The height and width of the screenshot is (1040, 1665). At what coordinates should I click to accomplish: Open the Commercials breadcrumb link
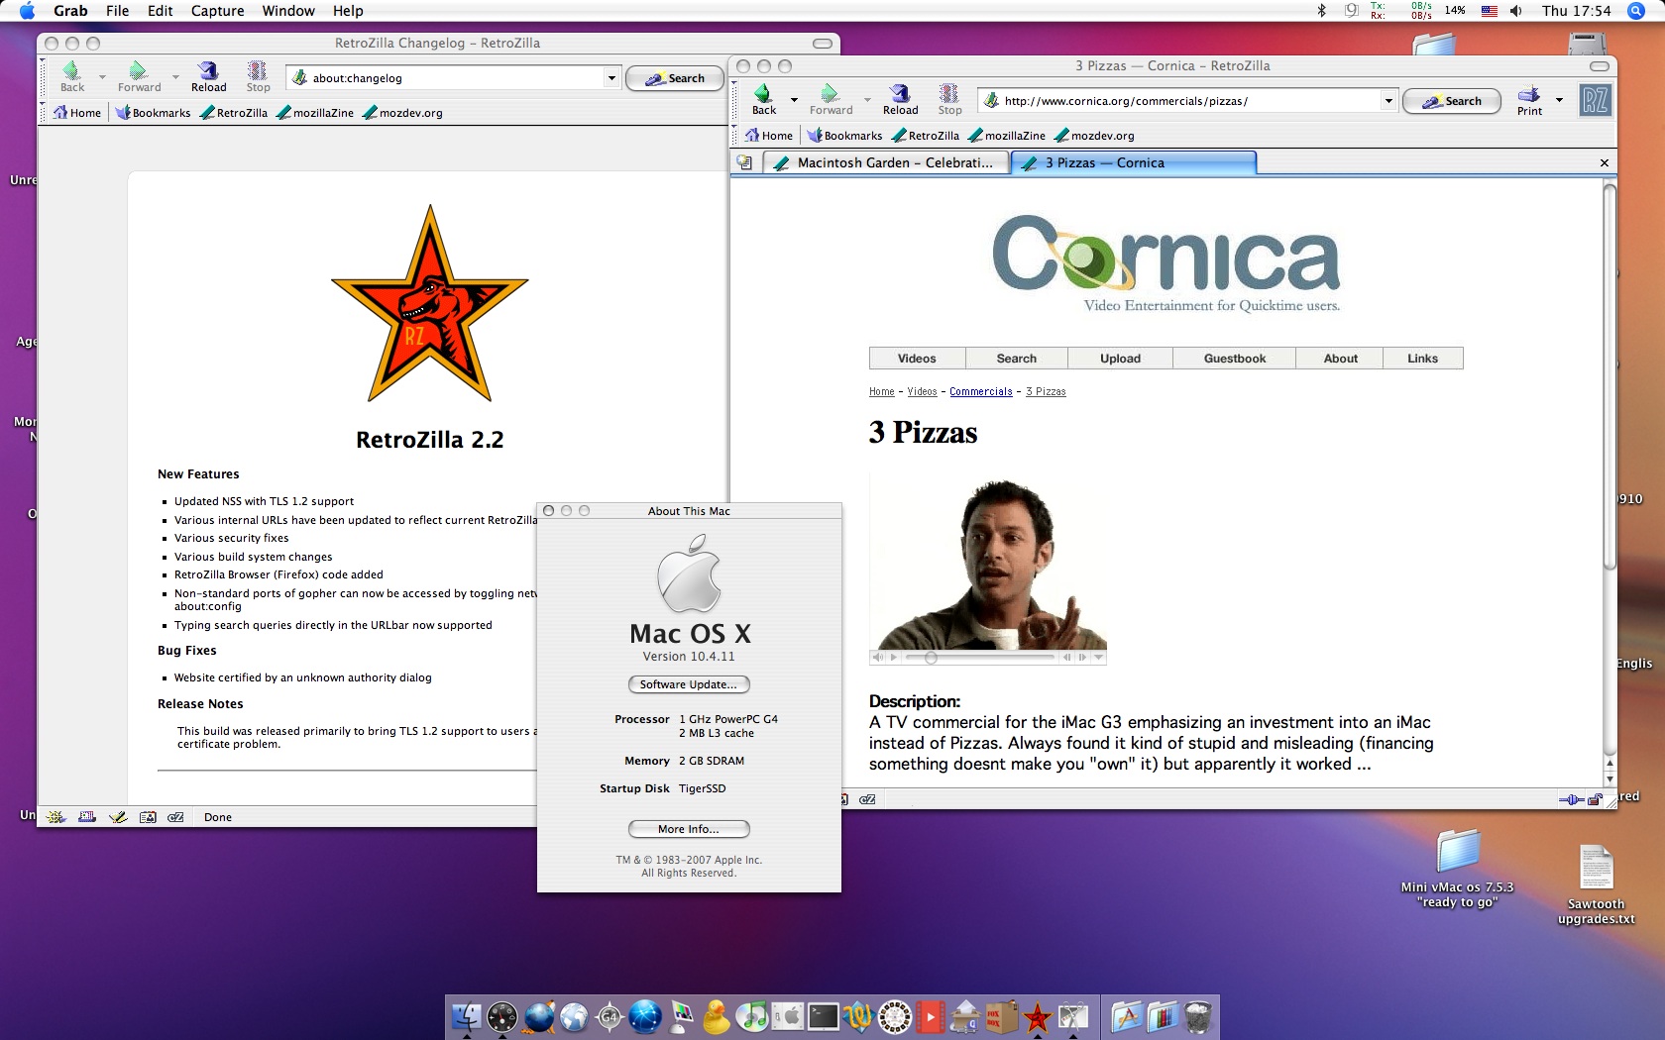pos(981,391)
